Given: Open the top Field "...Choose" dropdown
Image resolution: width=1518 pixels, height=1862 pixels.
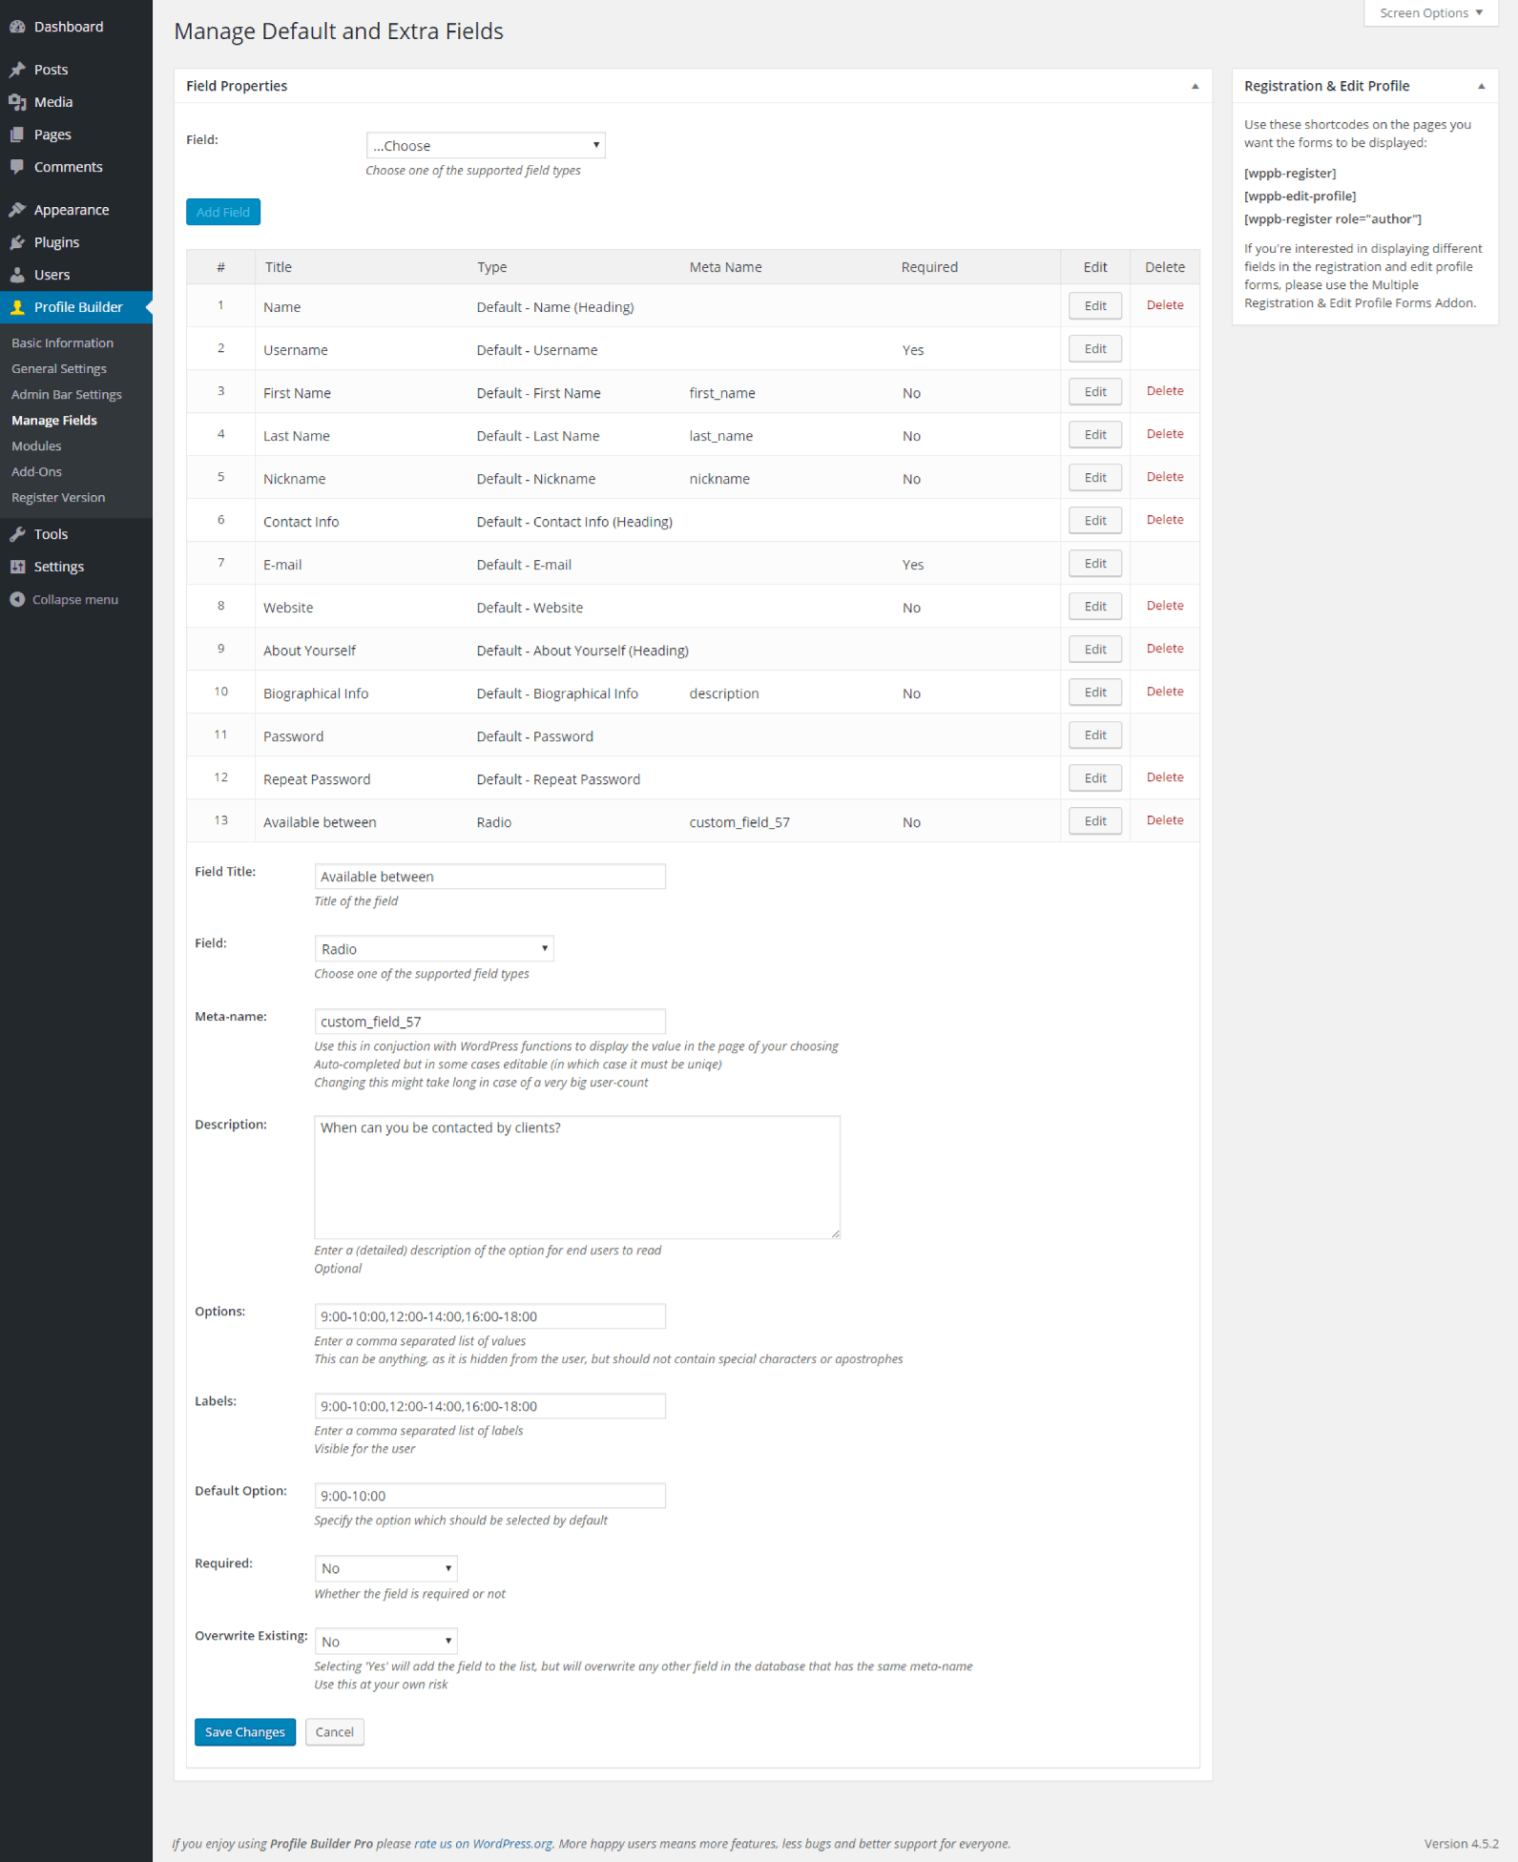Looking at the screenshot, I should (x=486, y=145).
